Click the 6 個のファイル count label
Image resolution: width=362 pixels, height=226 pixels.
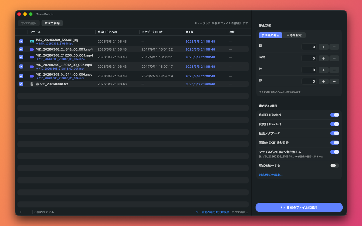(x=44, y=212)
